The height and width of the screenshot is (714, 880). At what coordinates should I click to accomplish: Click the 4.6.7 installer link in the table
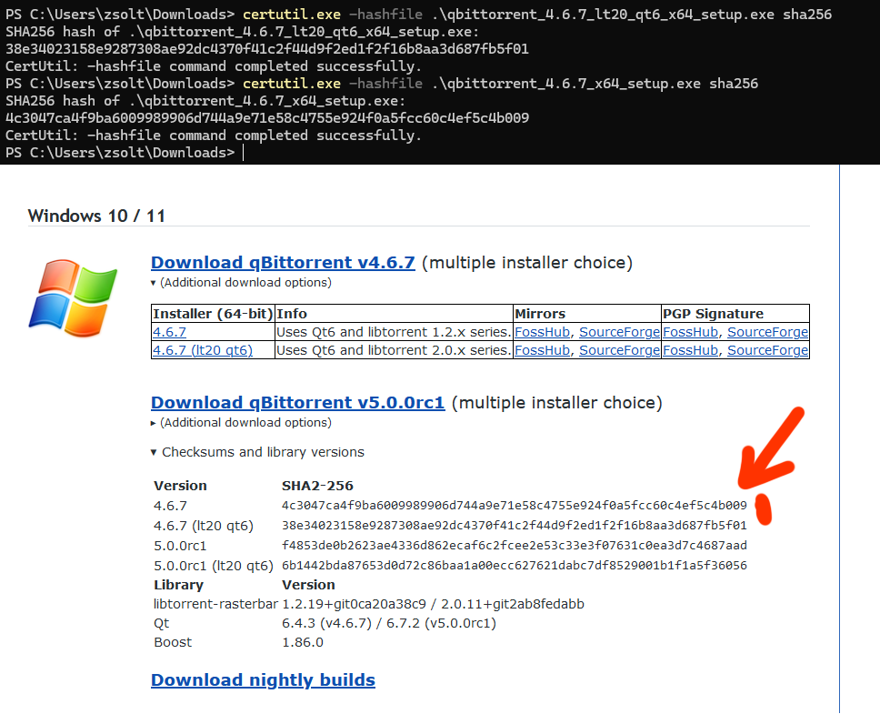(169, 332)
